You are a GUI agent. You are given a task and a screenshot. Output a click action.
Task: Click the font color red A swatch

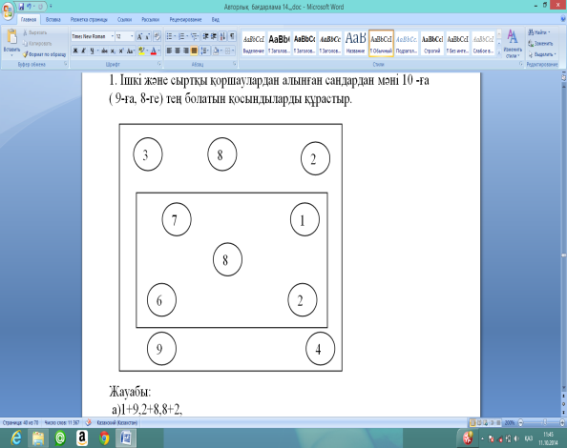154,51
